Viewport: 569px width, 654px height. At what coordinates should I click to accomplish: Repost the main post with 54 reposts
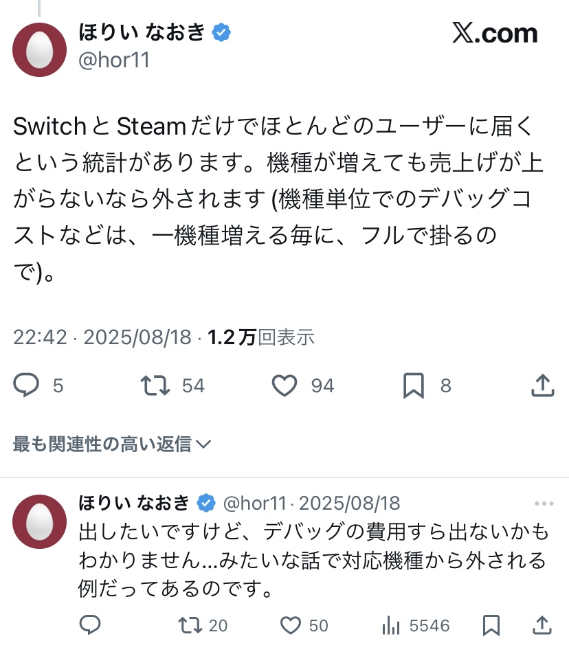pos(155,386)
